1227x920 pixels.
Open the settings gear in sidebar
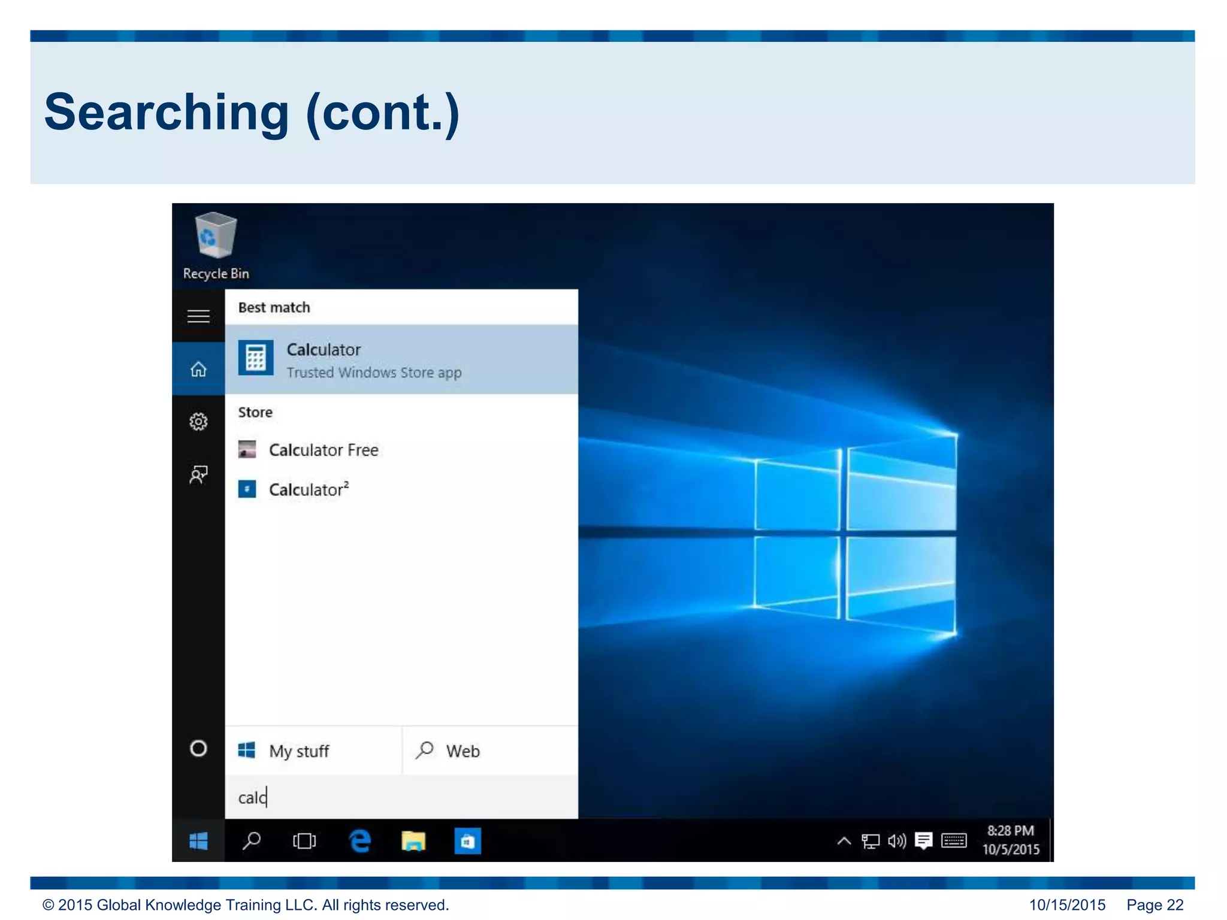[x=198, y=422]
